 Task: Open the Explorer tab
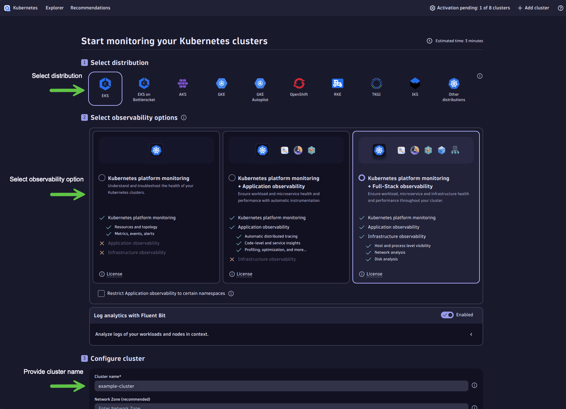pos(55,8)
